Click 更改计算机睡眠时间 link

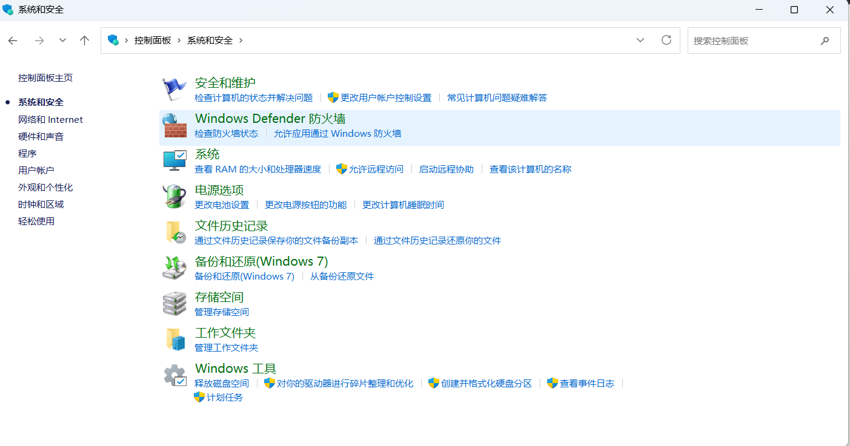(x=403, y=205)
